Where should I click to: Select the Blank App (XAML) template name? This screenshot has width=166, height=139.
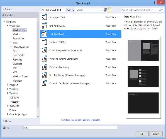point(58,17)
